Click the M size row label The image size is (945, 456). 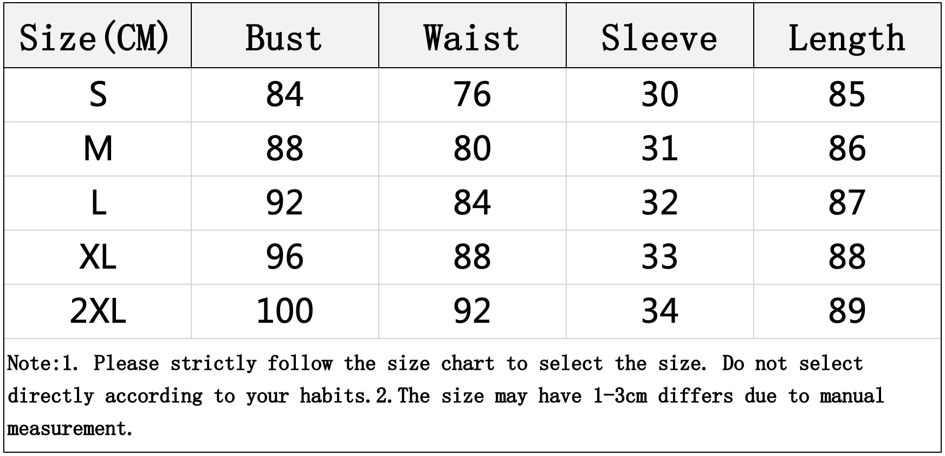pos(98,148)
